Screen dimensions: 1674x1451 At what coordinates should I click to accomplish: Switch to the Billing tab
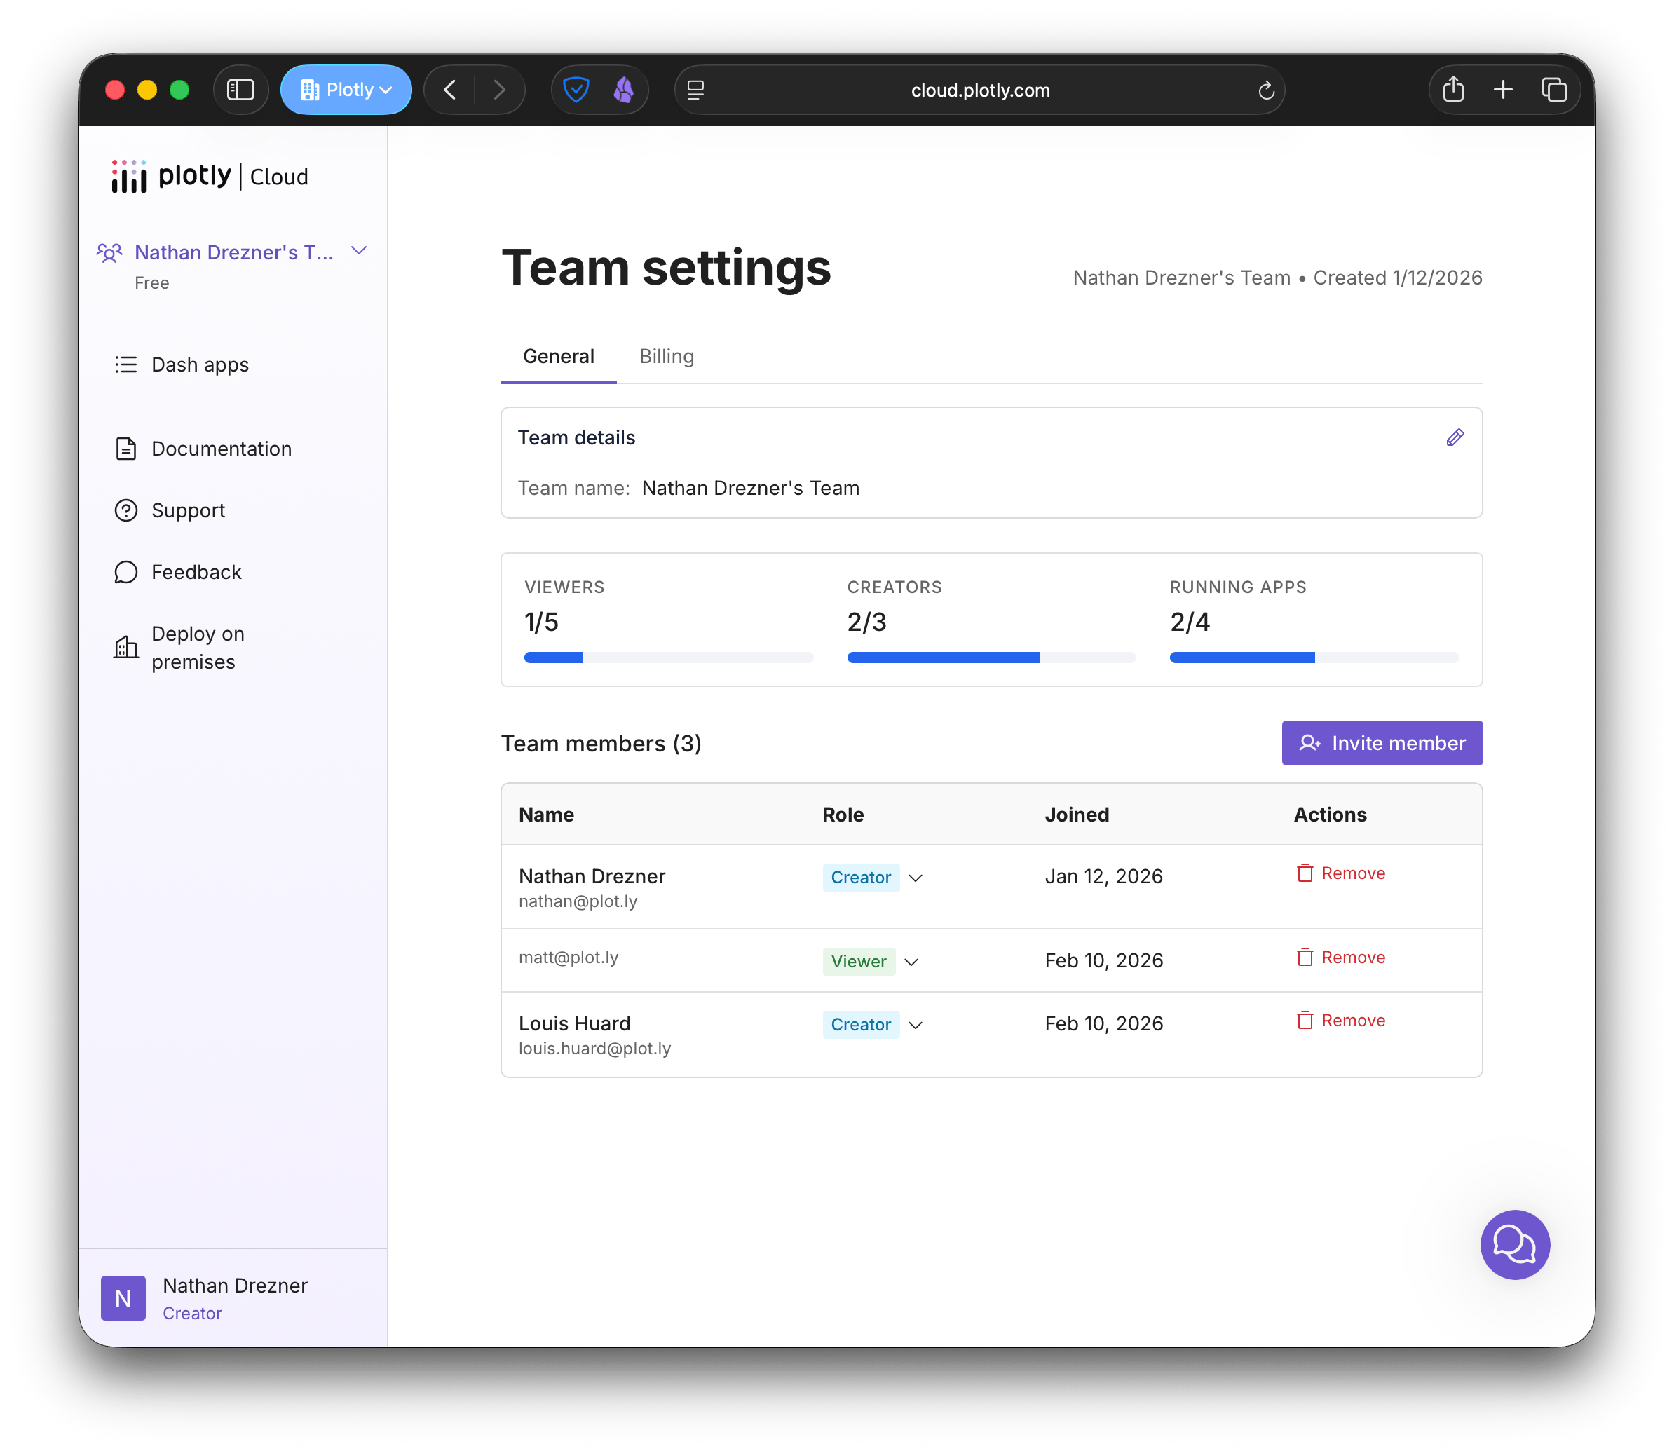click(666, 356)
